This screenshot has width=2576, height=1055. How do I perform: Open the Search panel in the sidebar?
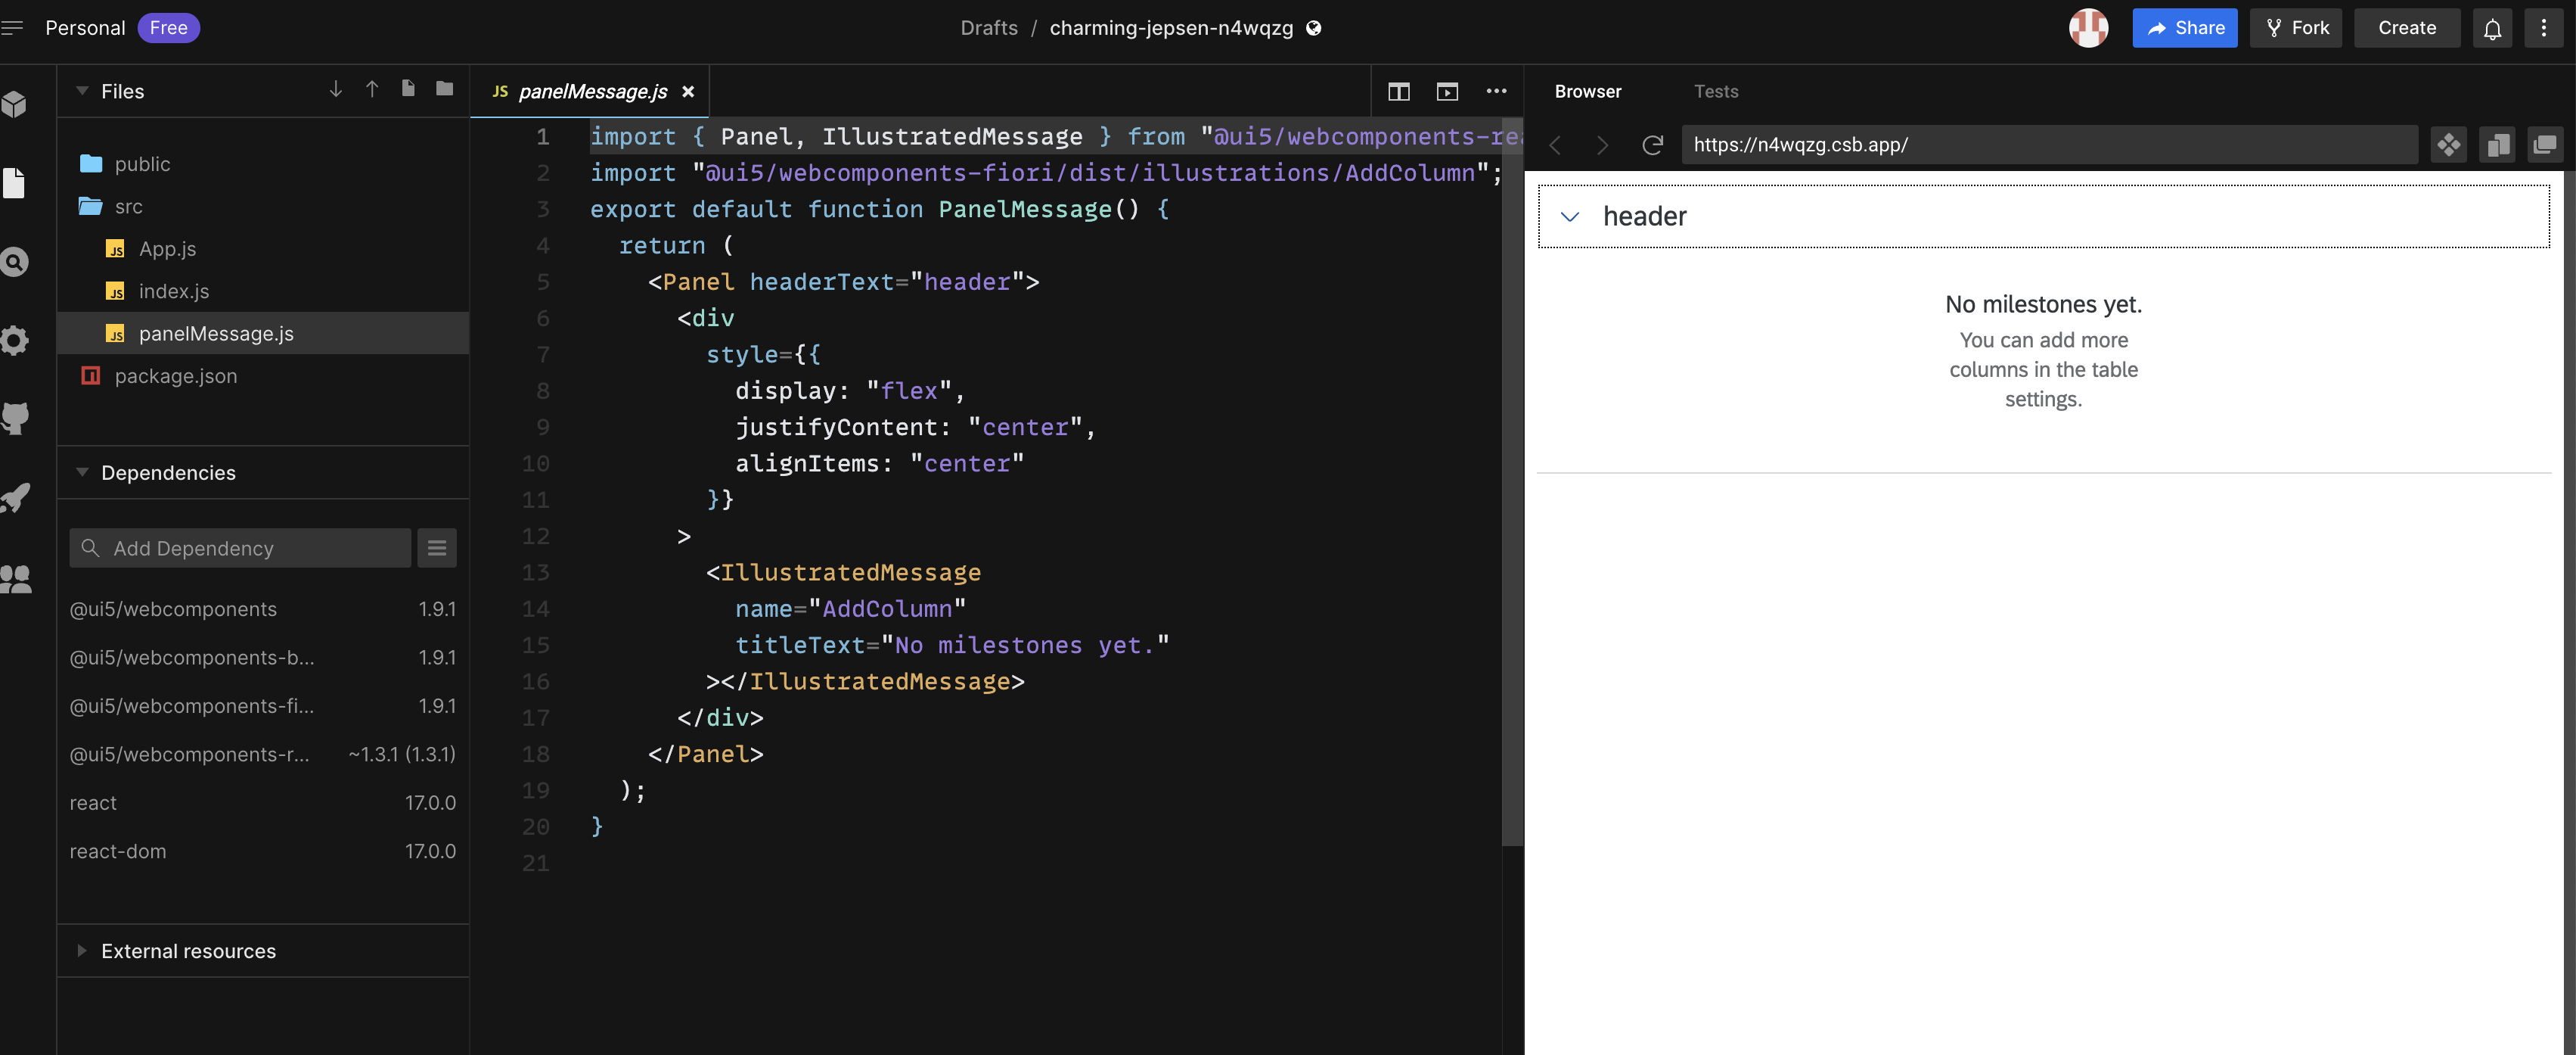(x=15, y=261)
